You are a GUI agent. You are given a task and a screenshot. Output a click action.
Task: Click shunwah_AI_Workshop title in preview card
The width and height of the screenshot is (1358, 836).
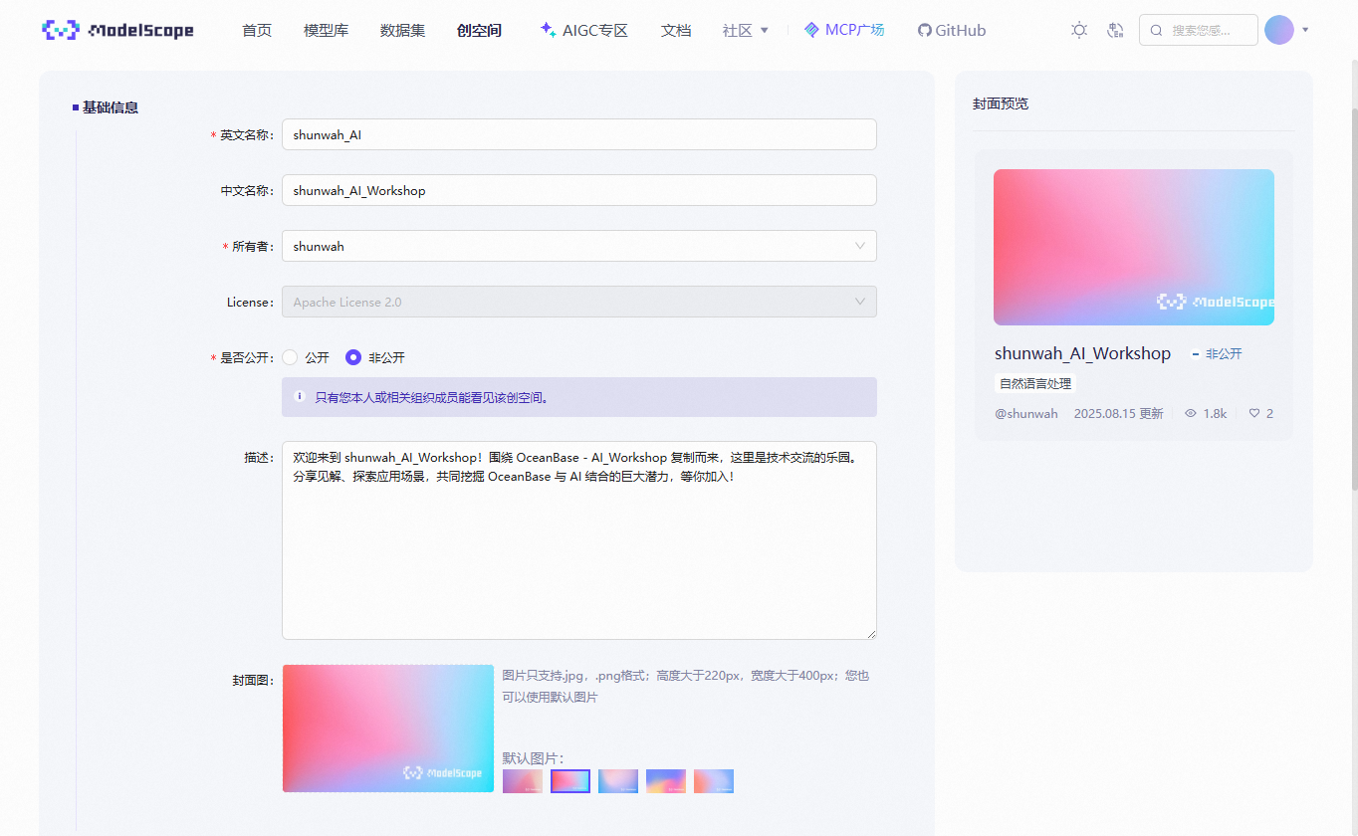(1082, 353)
